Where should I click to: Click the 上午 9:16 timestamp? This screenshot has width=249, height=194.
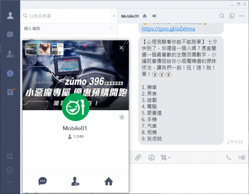pyautogui.click(x=234, y=142)
